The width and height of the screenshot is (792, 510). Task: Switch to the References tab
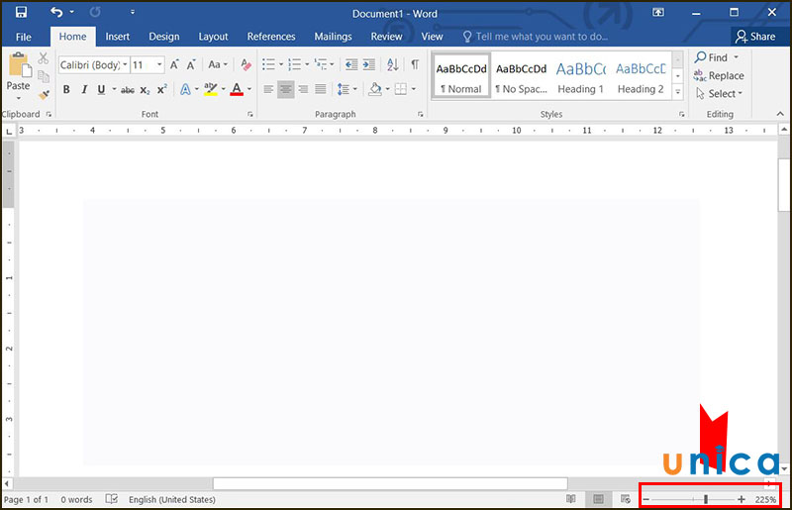point(271,37)
